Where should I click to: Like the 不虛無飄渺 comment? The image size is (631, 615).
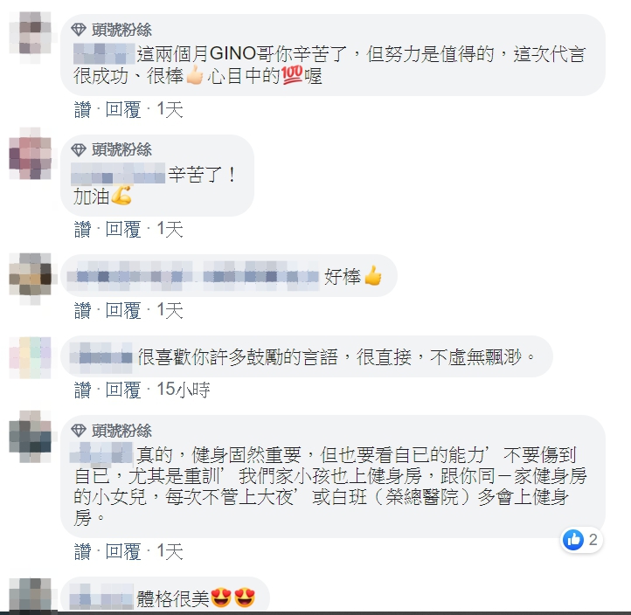pos(82,390)
